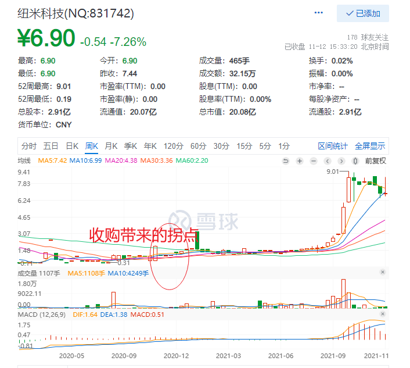The image size is (410, 368).
Task: Zoom out the chart with minus icon
Action: click(314, 160)
